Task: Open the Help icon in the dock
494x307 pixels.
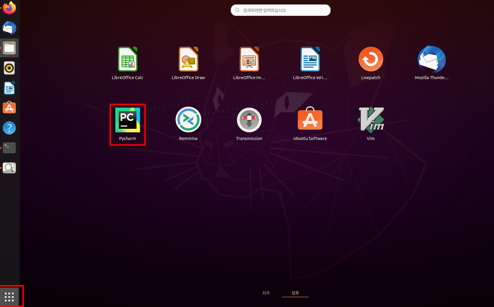Action: 9,128
